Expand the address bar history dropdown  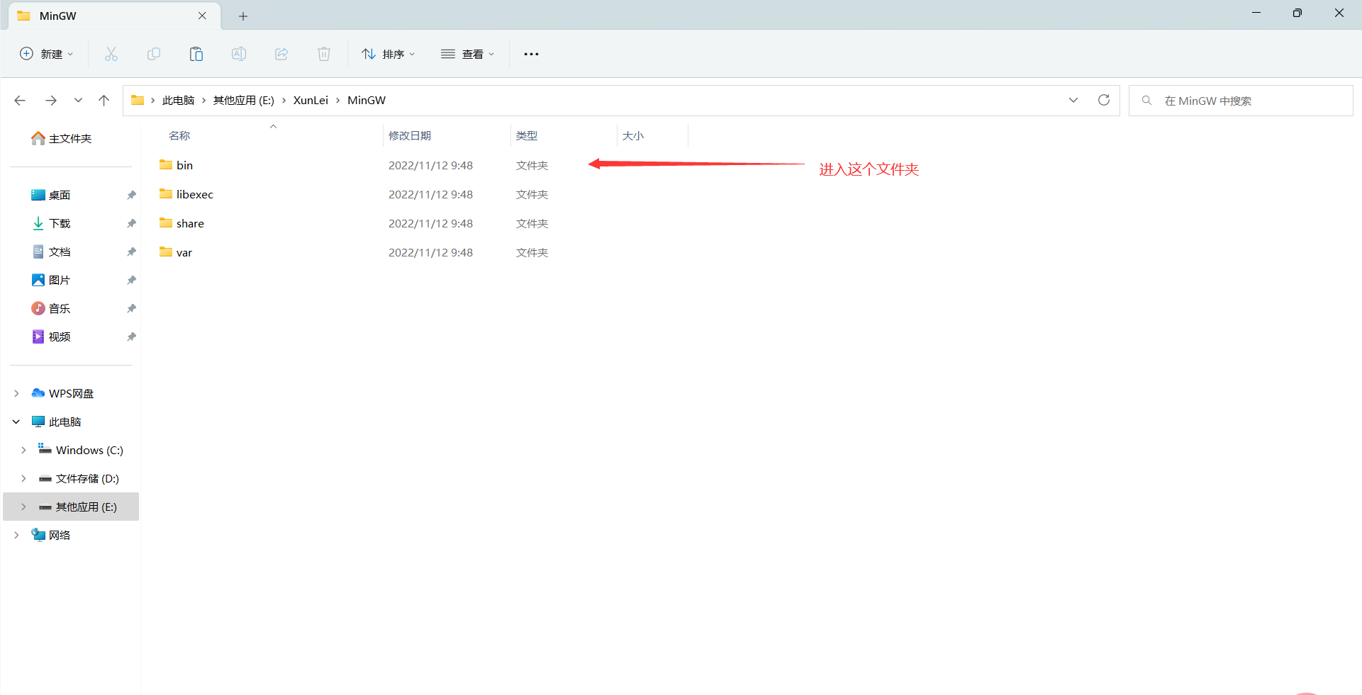(1073, 100)
